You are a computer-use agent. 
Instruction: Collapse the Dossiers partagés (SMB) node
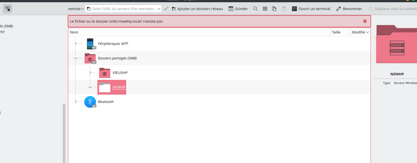pyautogui.click(x=76, y=58)
